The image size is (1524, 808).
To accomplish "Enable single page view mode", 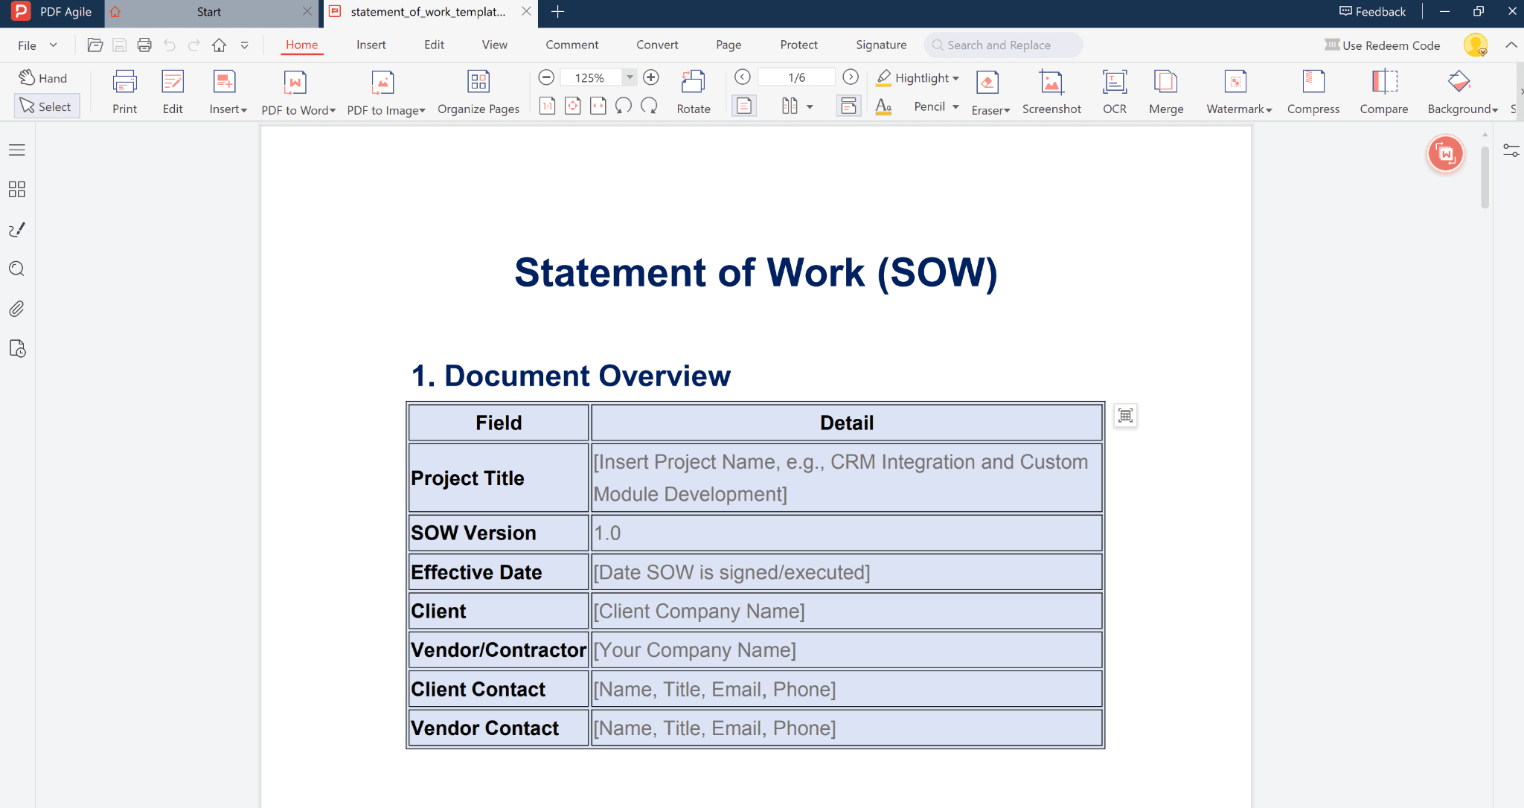I will (x=743, y=106).
